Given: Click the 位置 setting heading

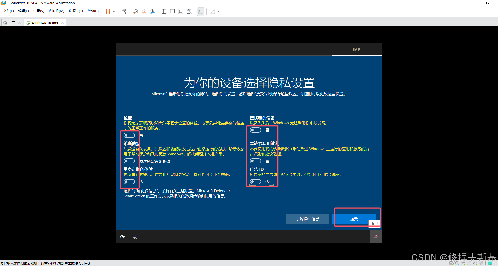Looking at the screenshot, I should (128, 118).
